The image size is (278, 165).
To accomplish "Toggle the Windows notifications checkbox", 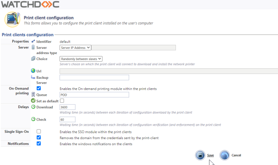I will pos(39,144).
